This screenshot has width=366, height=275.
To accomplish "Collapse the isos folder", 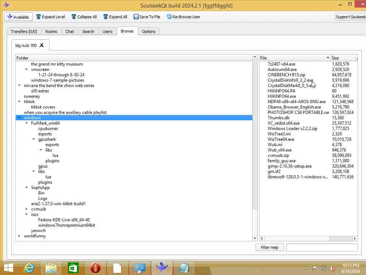I will click(26, 215).
